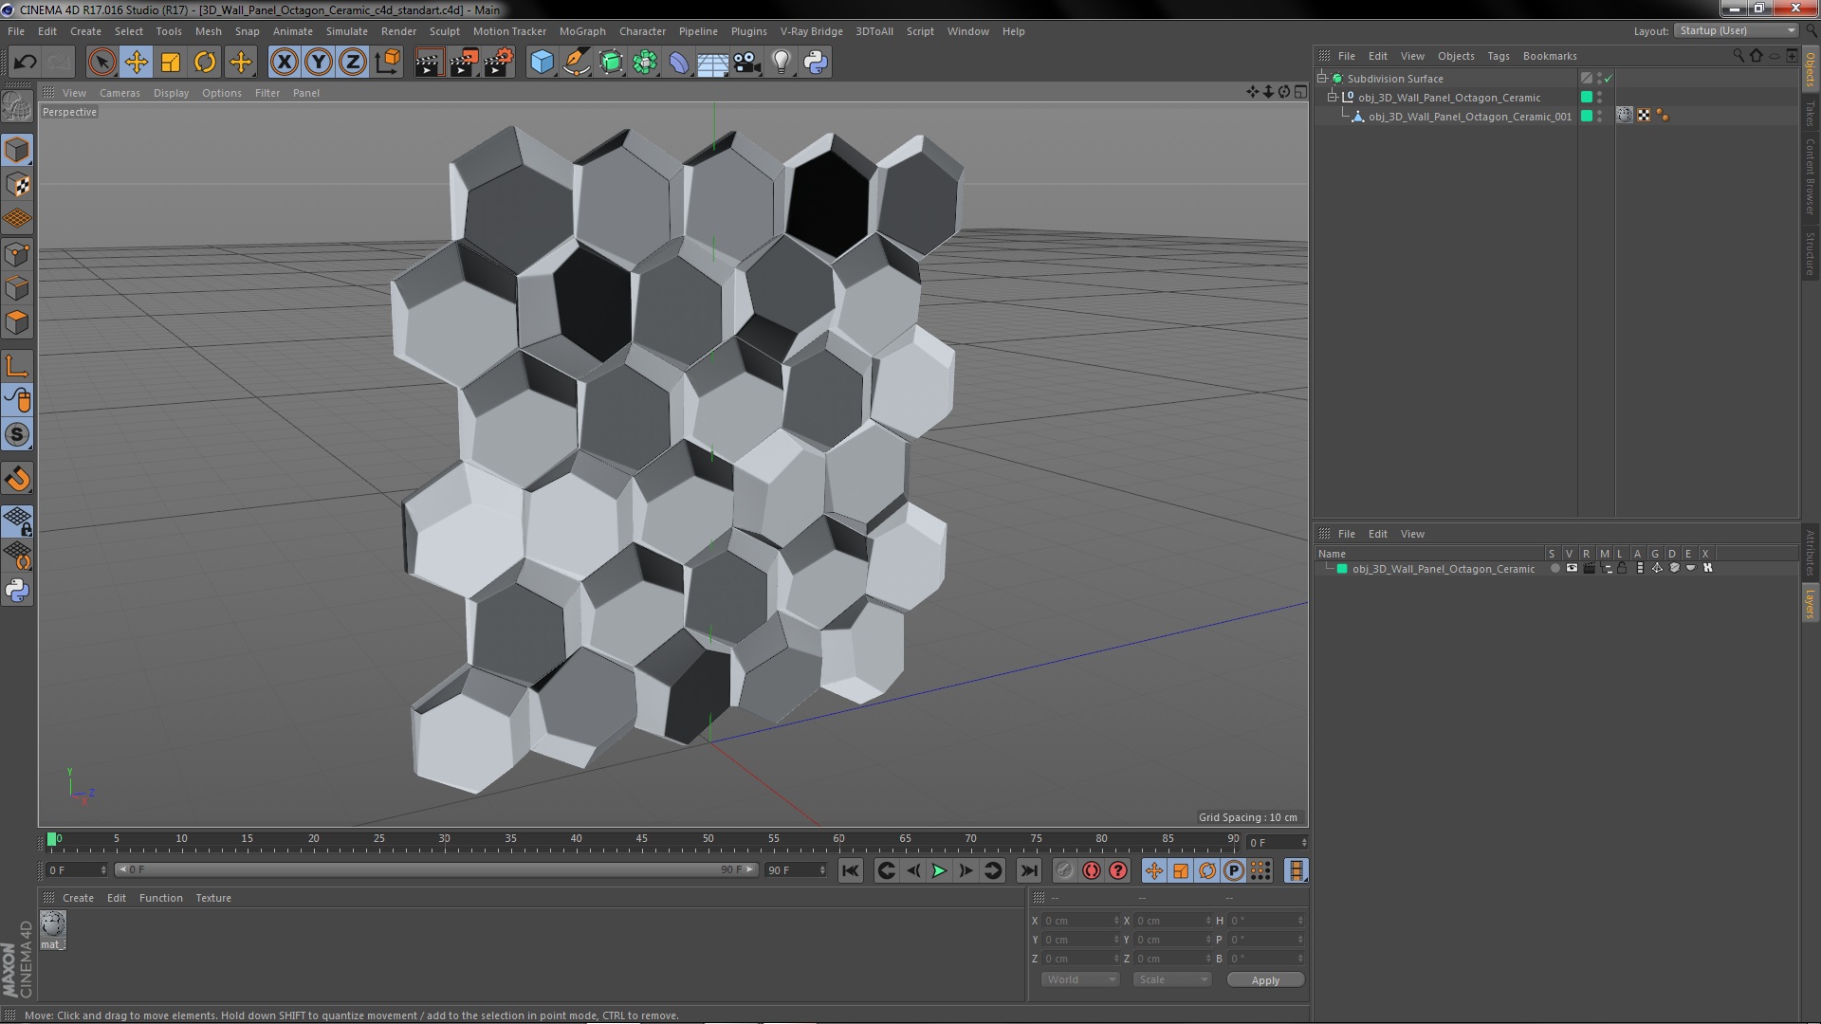Adjust the 90 F end frame stepper

822,870
